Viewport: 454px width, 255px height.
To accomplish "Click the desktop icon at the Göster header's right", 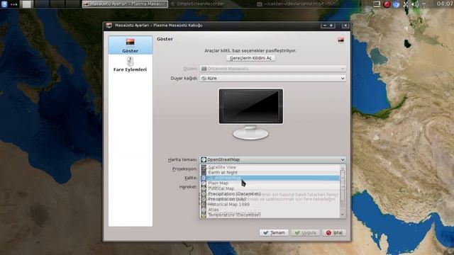I will pyautogui.click(x=341, y=40).
